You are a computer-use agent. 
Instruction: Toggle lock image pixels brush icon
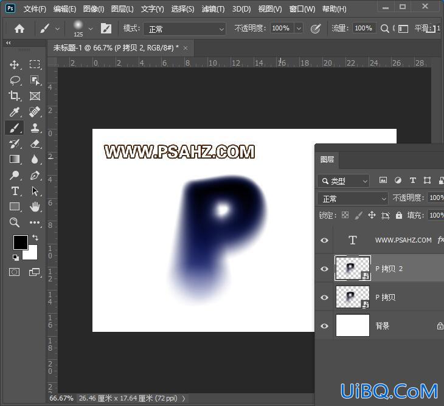click(358, 216)
